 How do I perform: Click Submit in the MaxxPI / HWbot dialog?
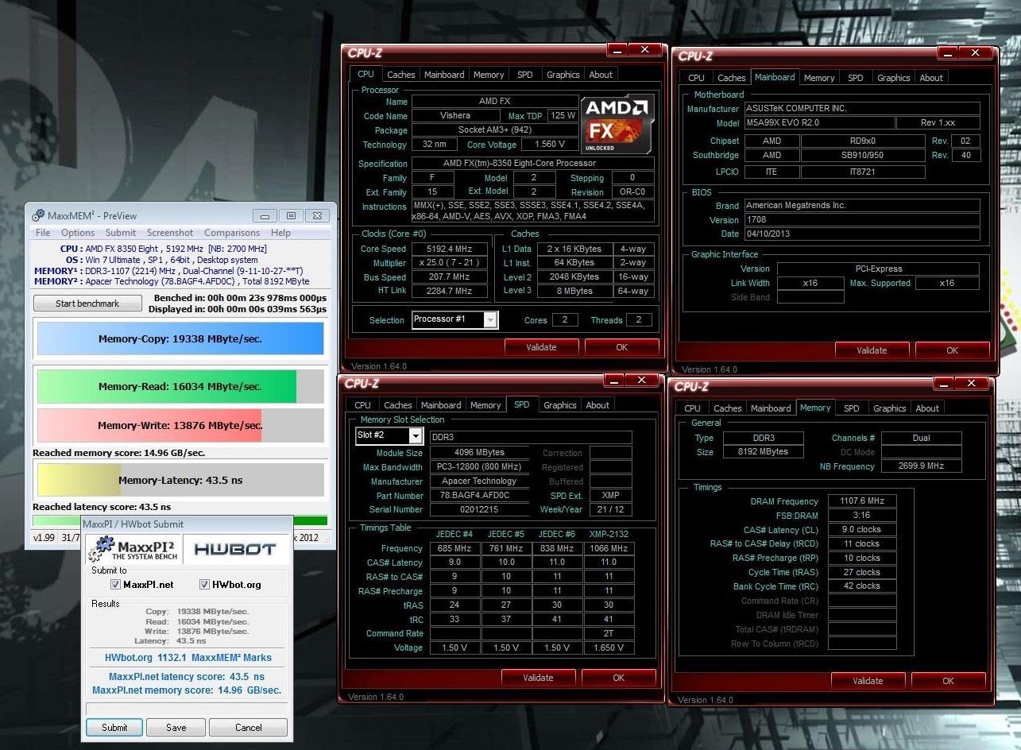[114, 727]
